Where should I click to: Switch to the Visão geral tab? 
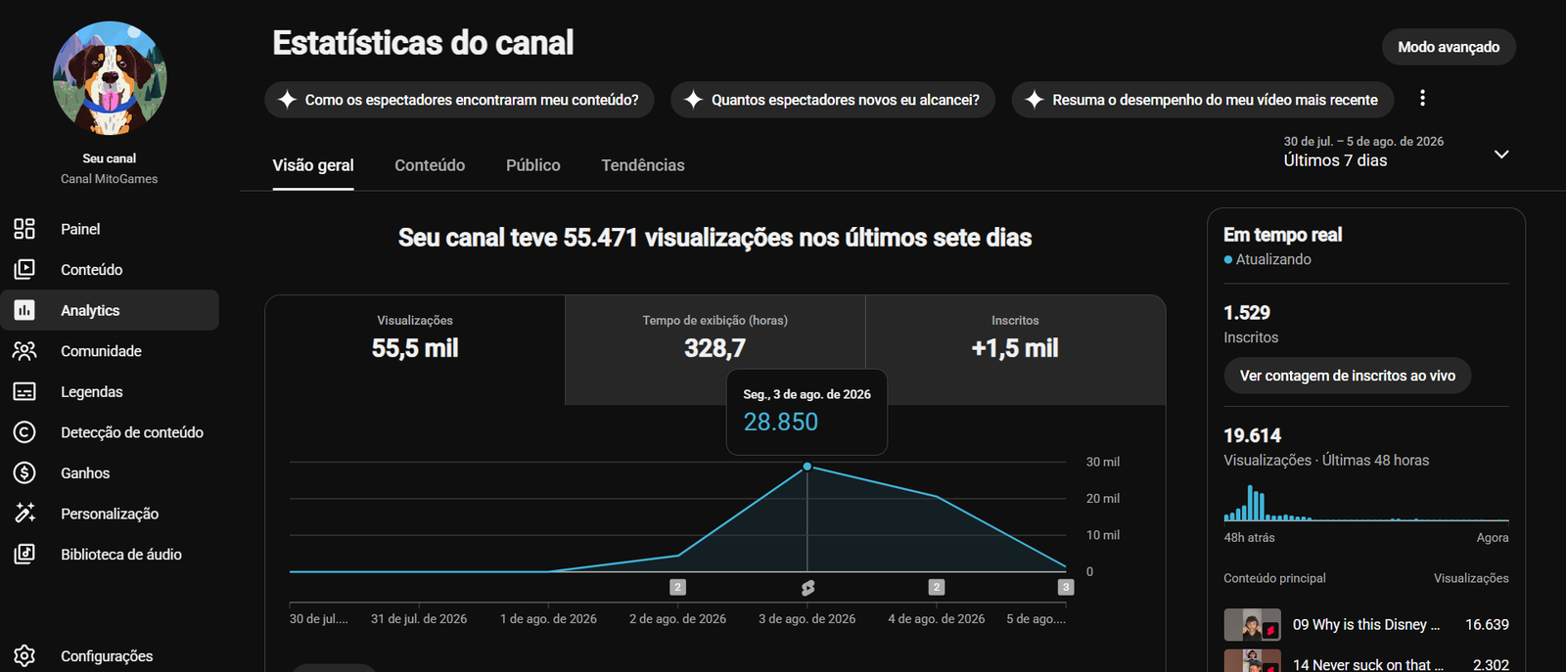click(x=313, y=165)
